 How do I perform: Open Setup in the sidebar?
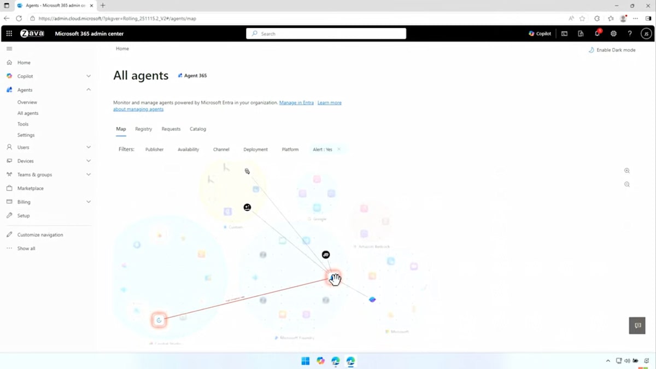[24, 215]
